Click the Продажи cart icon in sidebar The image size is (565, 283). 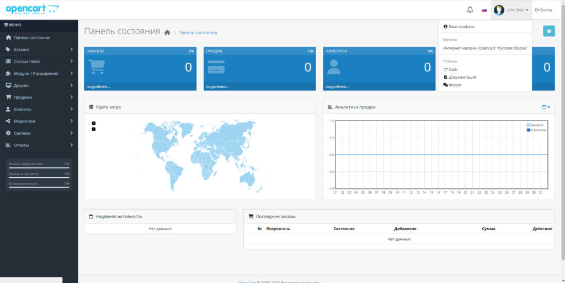pyautogui.click(x=8, y=97)
